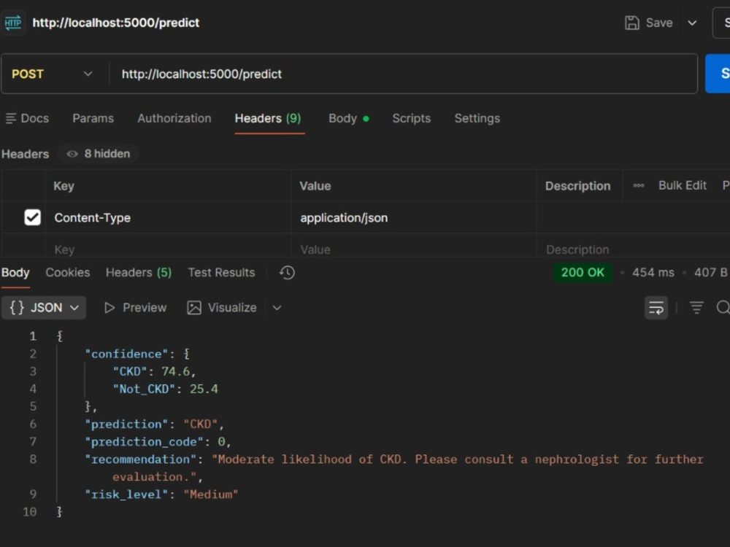Select the response Body tab
The height and width of the screenshot is (547, 730).
[x=15, y=273]
